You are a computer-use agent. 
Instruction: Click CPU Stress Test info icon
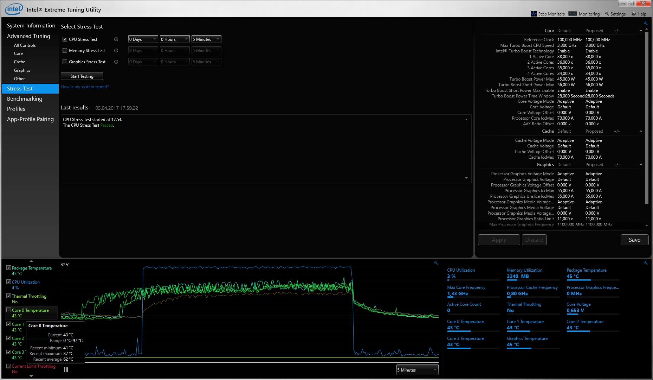point(116,39)
